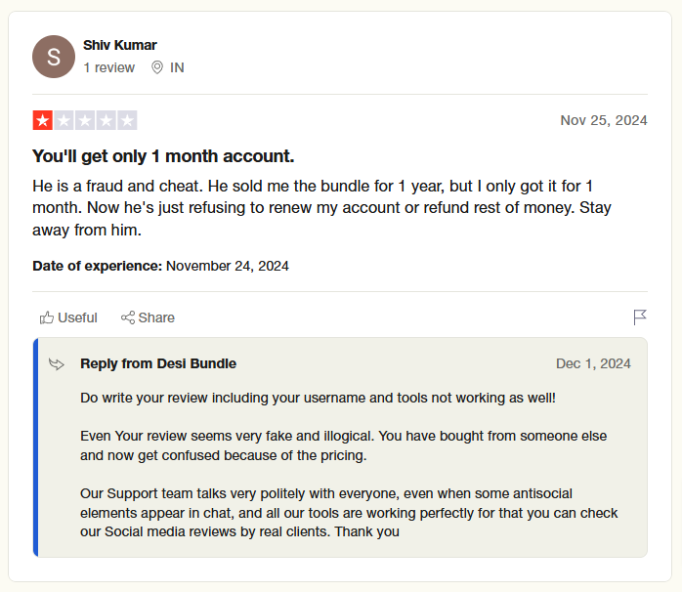The height and width of the screenshot is (592, 682).
Task: Click the 'Date of experience' line
Action: 160,266
